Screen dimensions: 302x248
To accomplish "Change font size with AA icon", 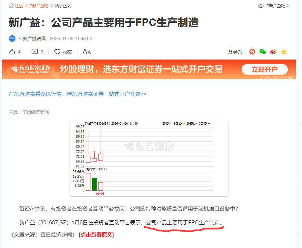I will (87, 52).
